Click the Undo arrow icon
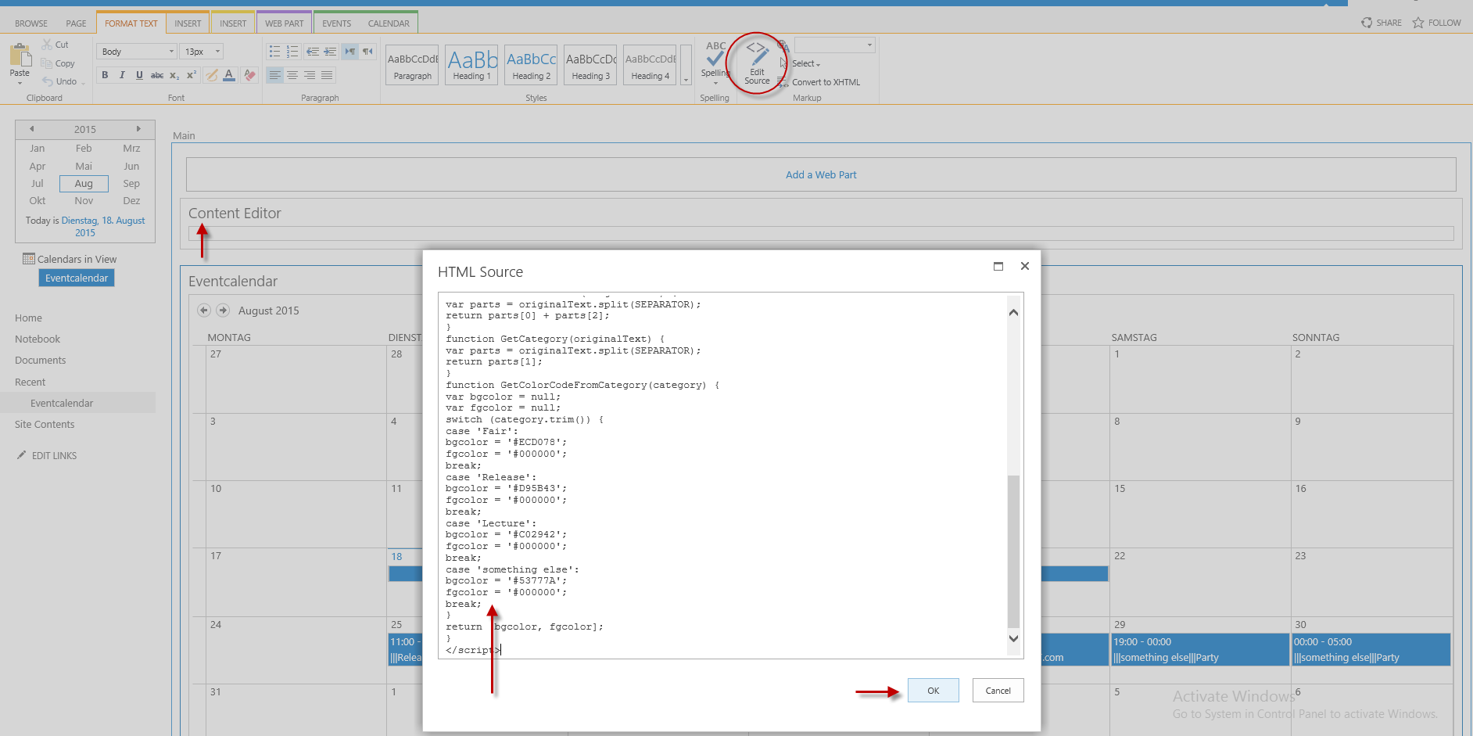The image size is (1473, 736). pos(47,81)
